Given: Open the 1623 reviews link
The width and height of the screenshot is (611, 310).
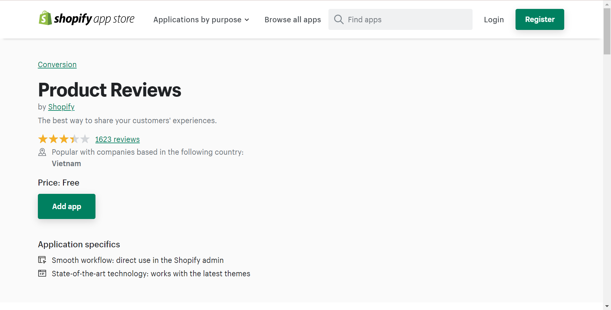Looking at the screenshot, I should click(117, 139).
